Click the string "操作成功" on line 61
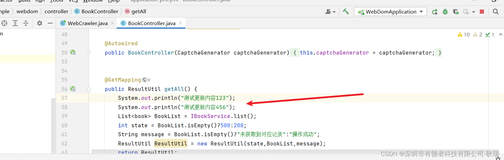 (x=303, y=134)
